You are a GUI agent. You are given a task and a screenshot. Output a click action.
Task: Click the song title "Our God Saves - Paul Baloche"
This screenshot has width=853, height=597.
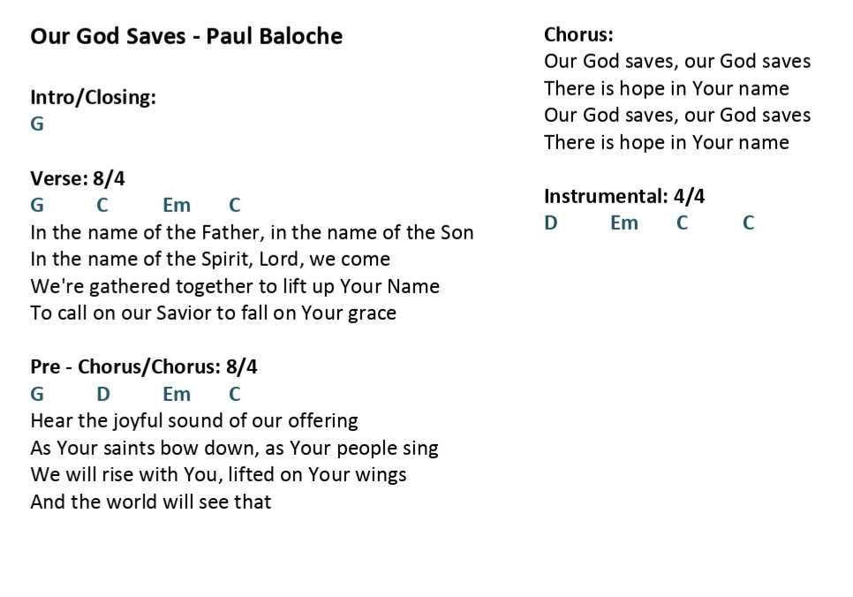coord(186,36)
